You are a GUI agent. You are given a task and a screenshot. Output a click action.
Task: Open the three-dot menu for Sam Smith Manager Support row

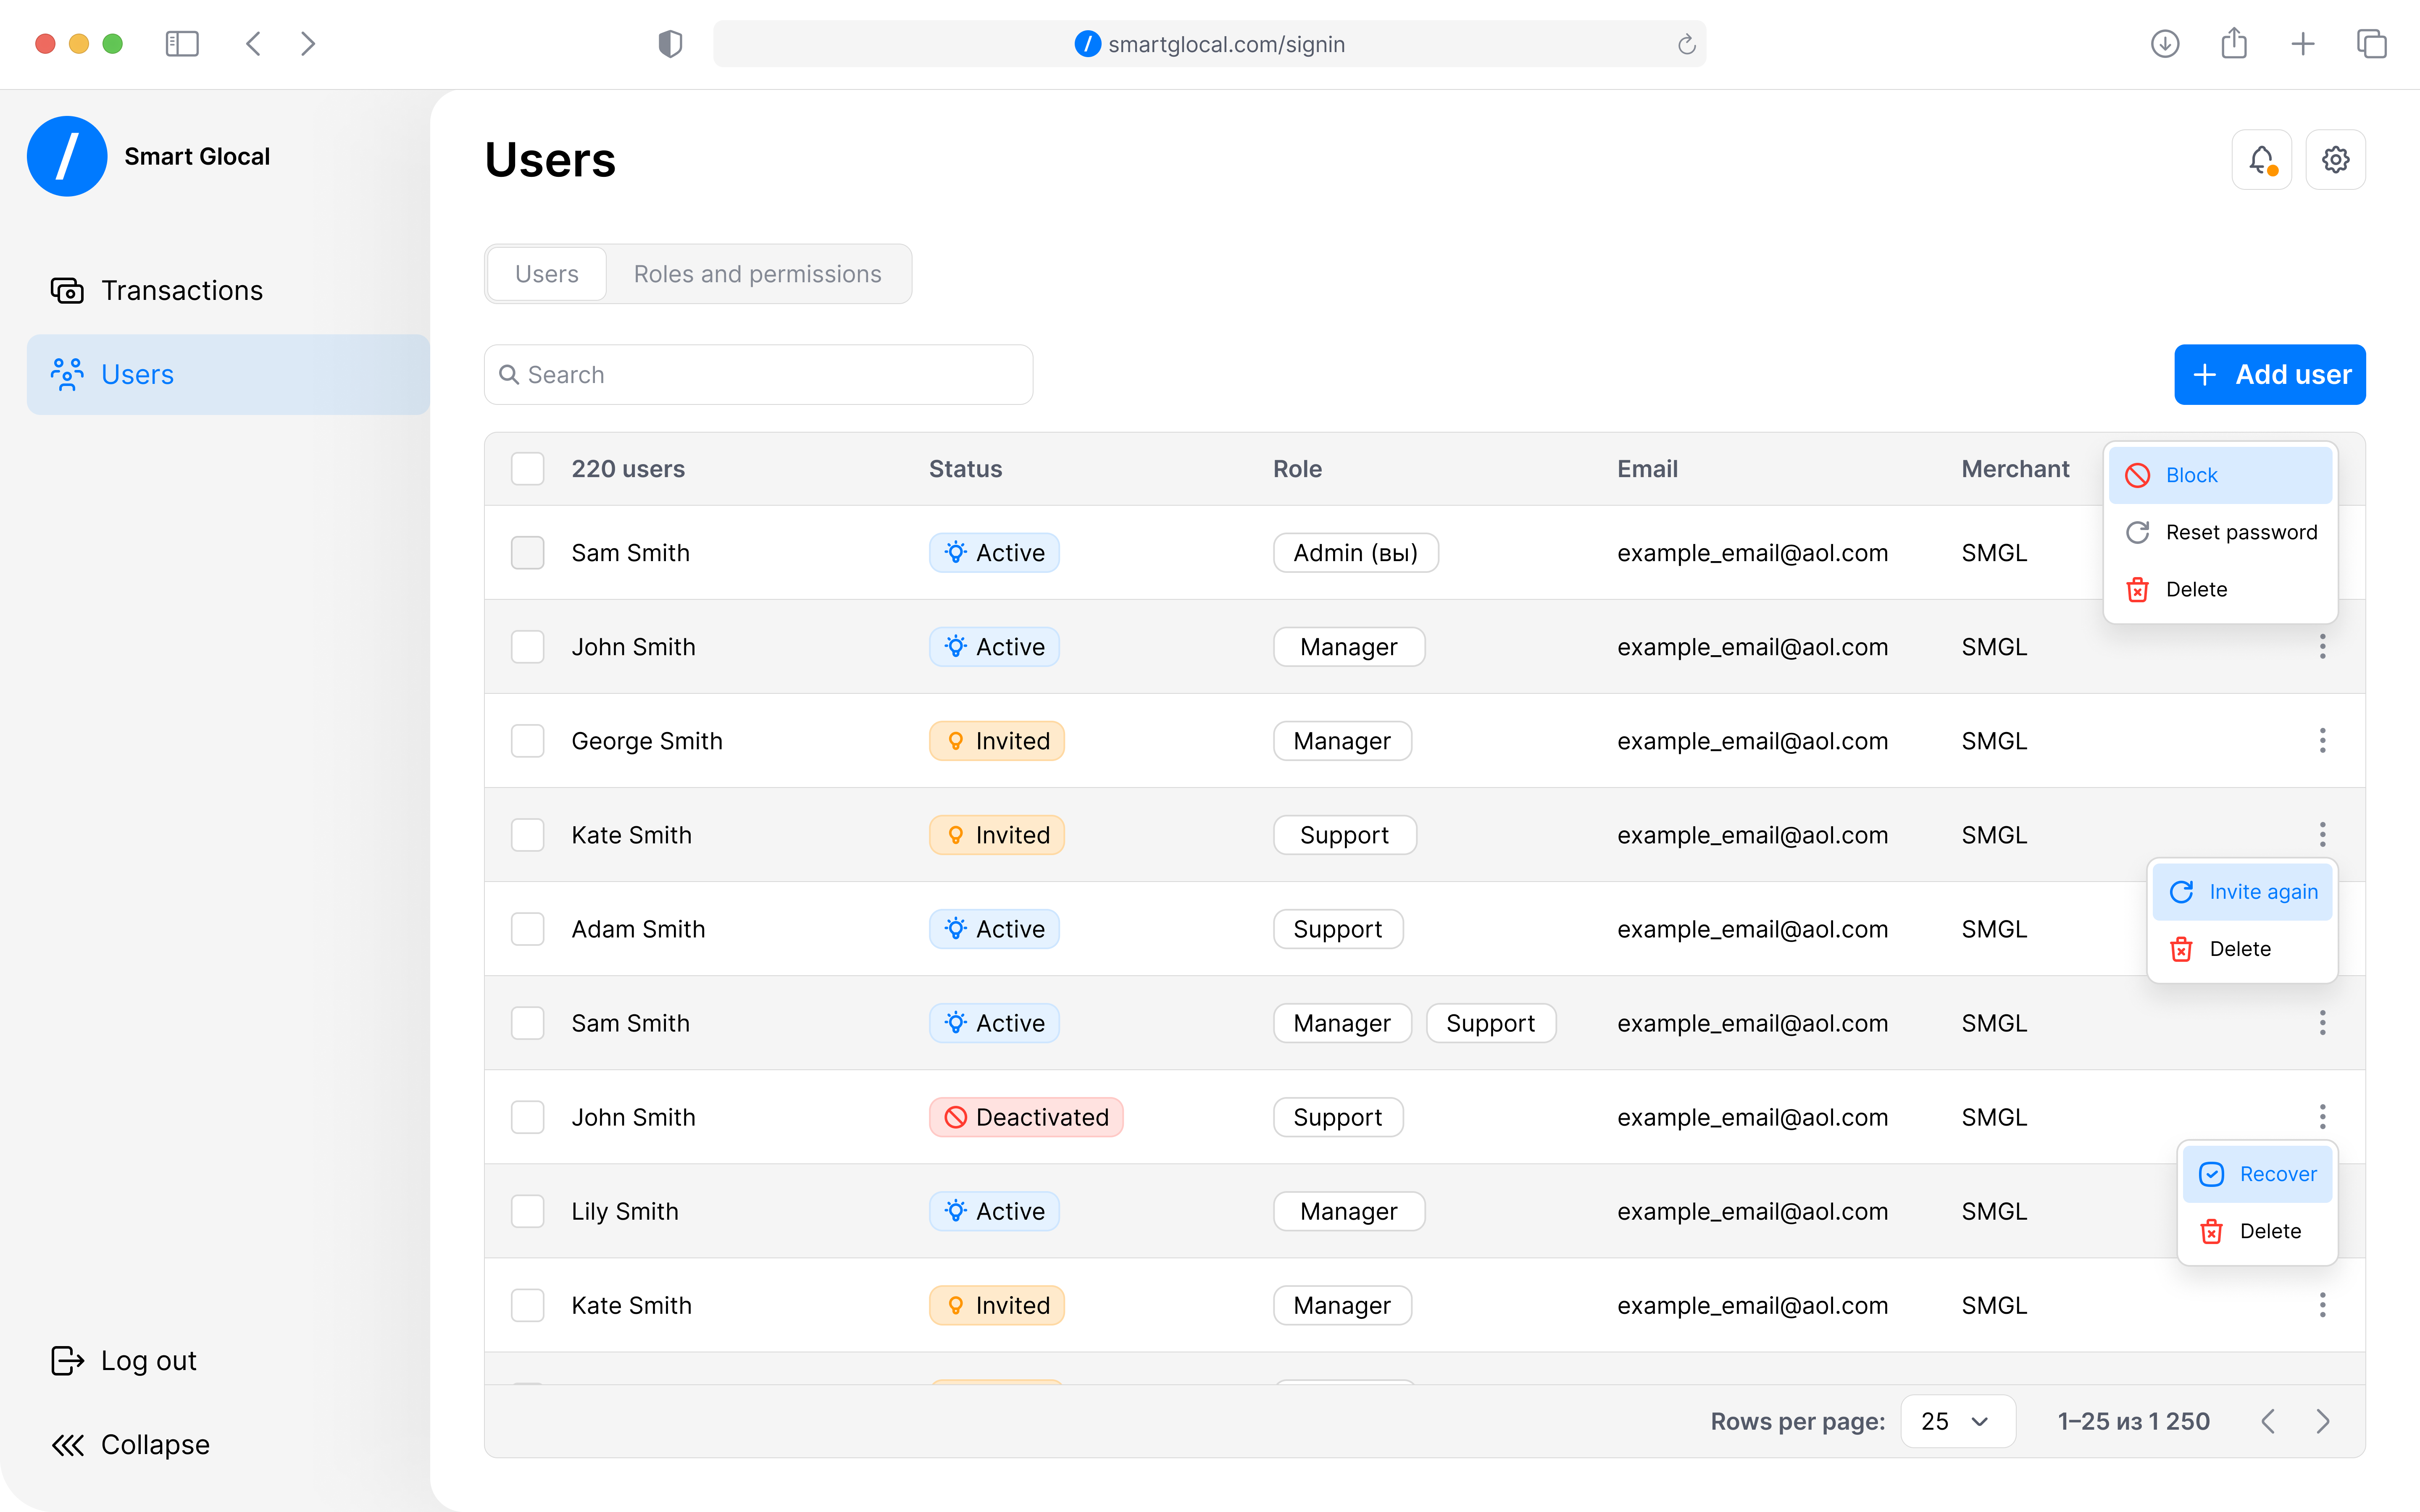point(2322,1023)
